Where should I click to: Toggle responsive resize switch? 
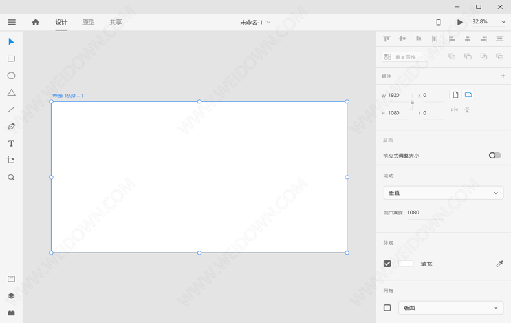[495, 155]
